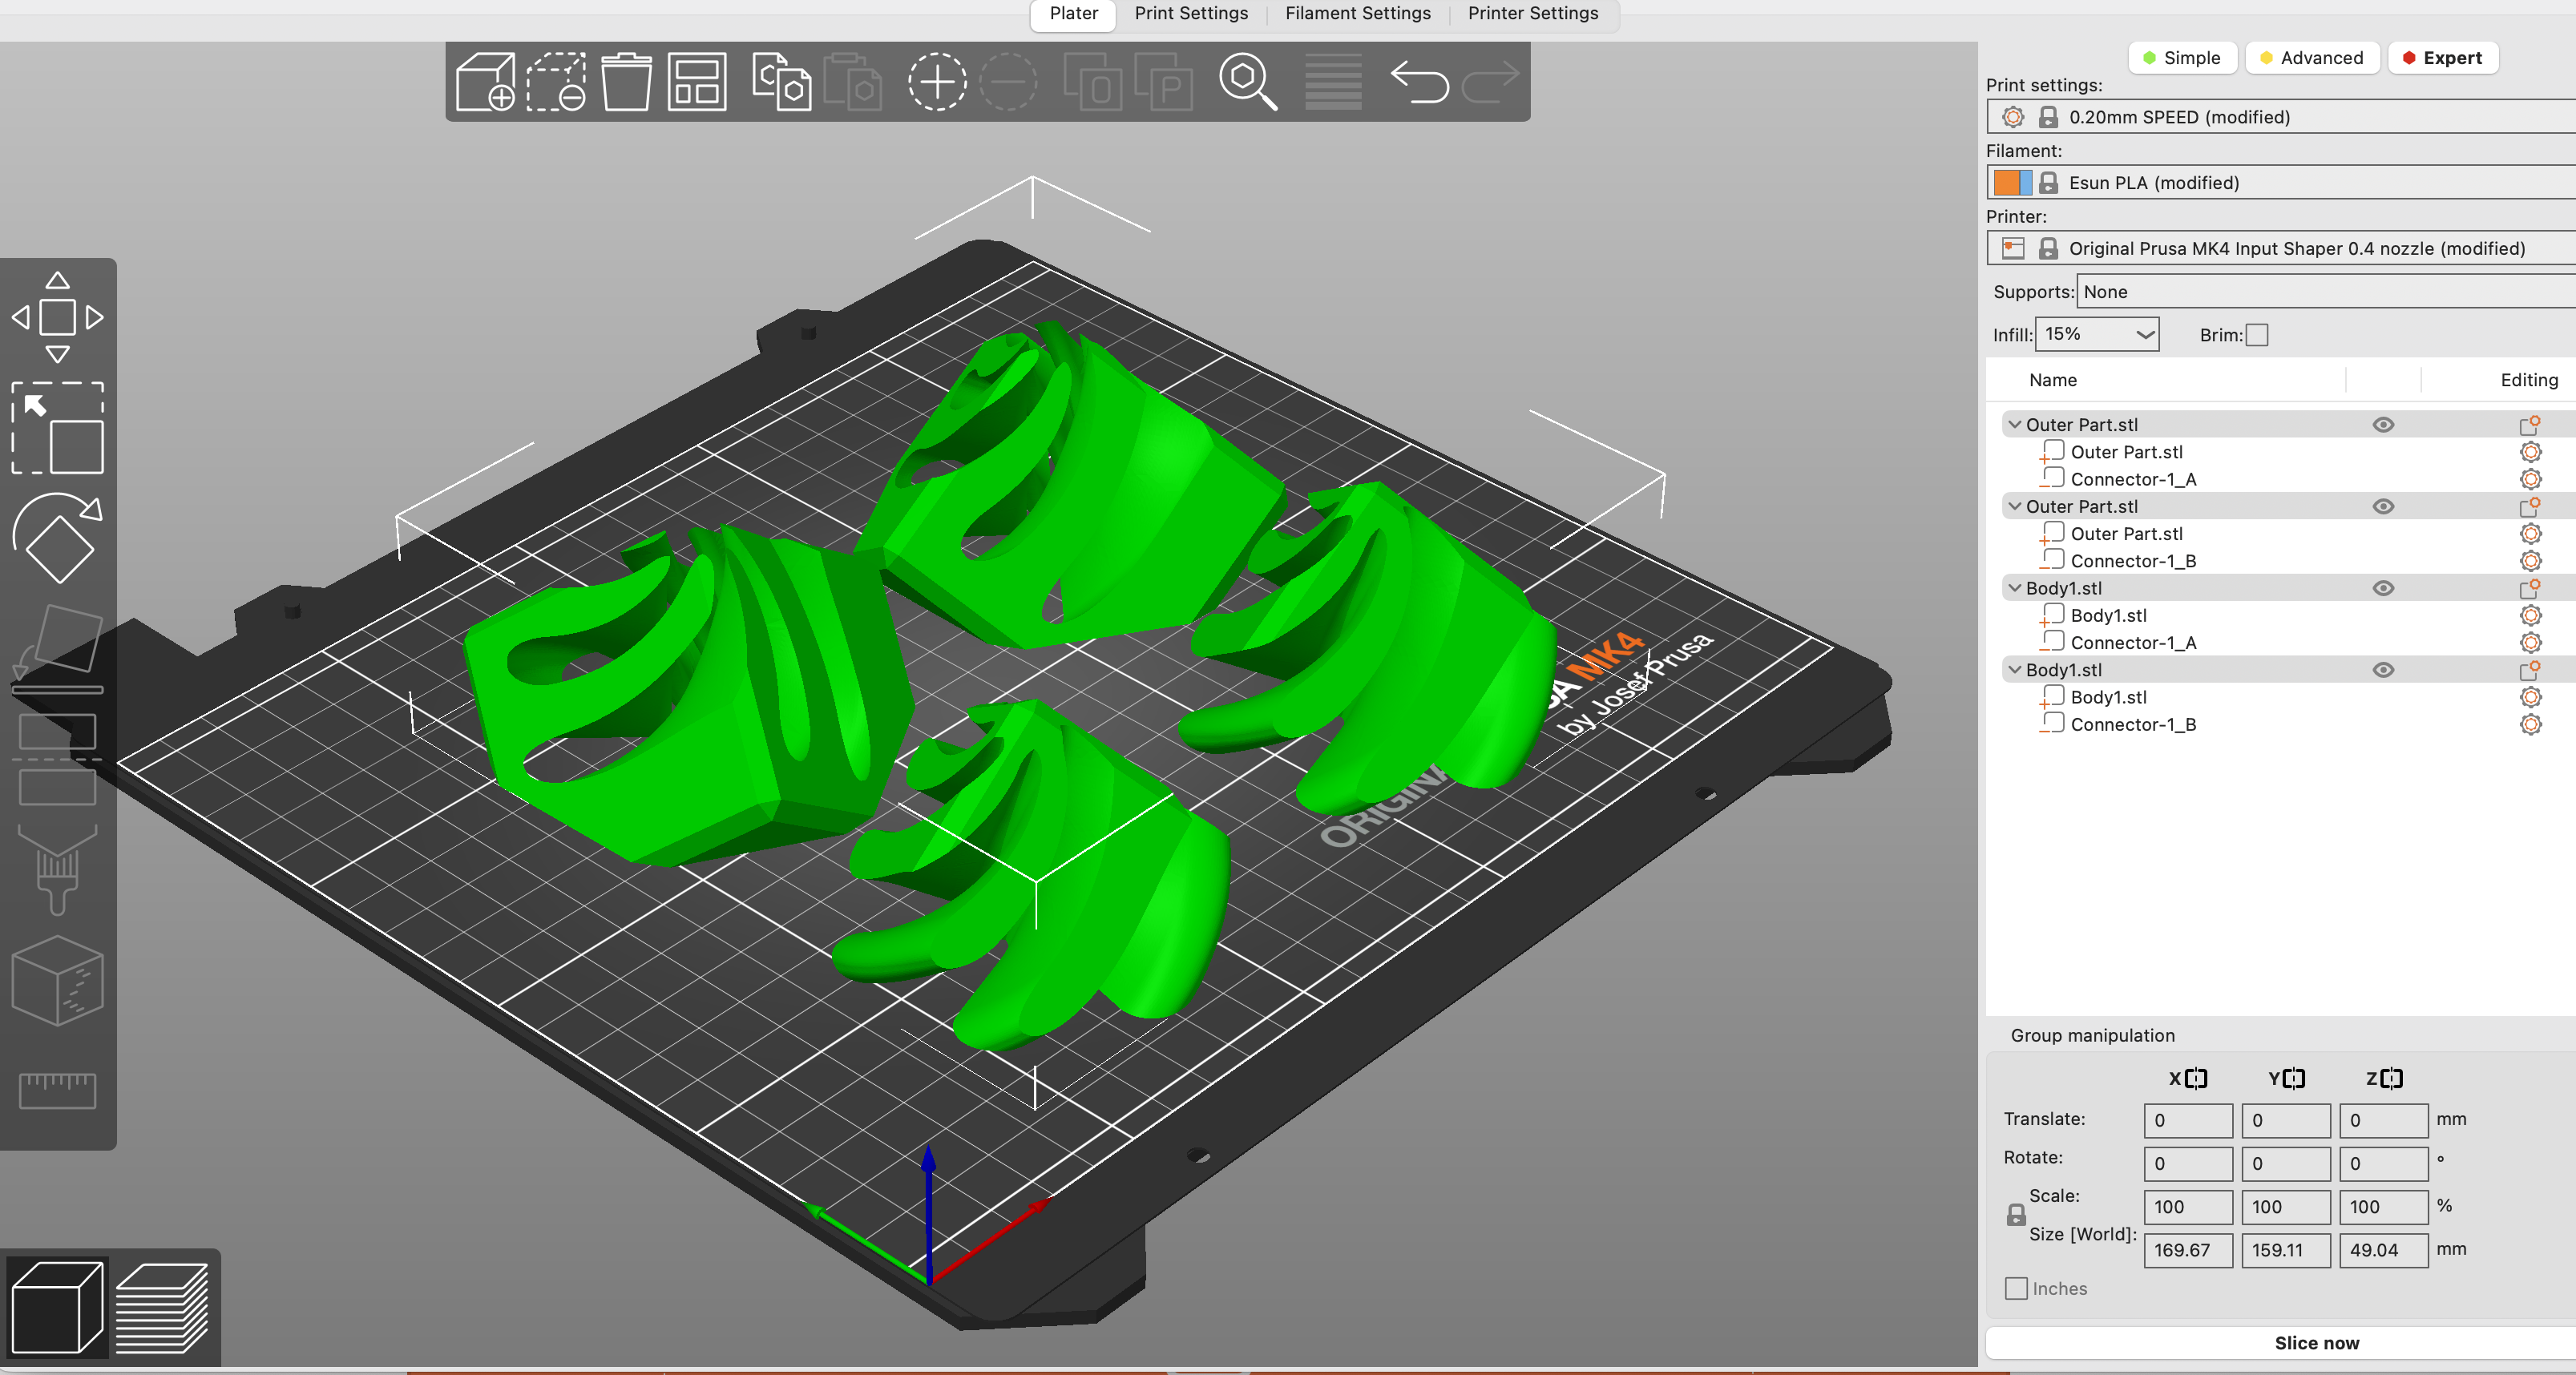This screenshot has height=1375, width=2576.
Task: Open the Infill 15% dropdown
Action: [x=2097, y=334]
